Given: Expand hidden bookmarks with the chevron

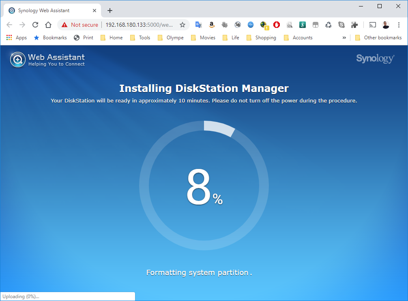Looking at the screenshot, I should click(x=344, y=38).
